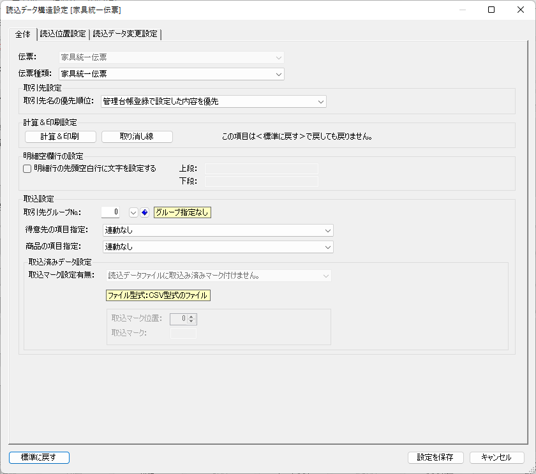
Task: Toggle 明細行の先頭空白行に文字を設定する checkbox
Action: point(27,168)
